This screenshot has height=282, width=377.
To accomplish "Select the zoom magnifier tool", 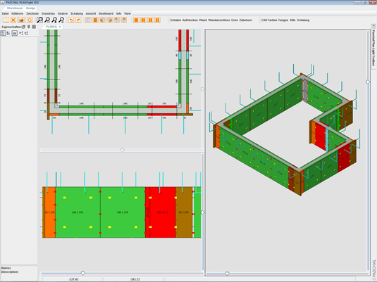I will coord(39,20).
